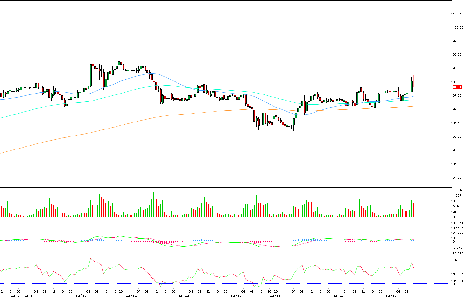Click the 36.331 RSI scale label
The image size is (466, 299).
tap(458, 281)
